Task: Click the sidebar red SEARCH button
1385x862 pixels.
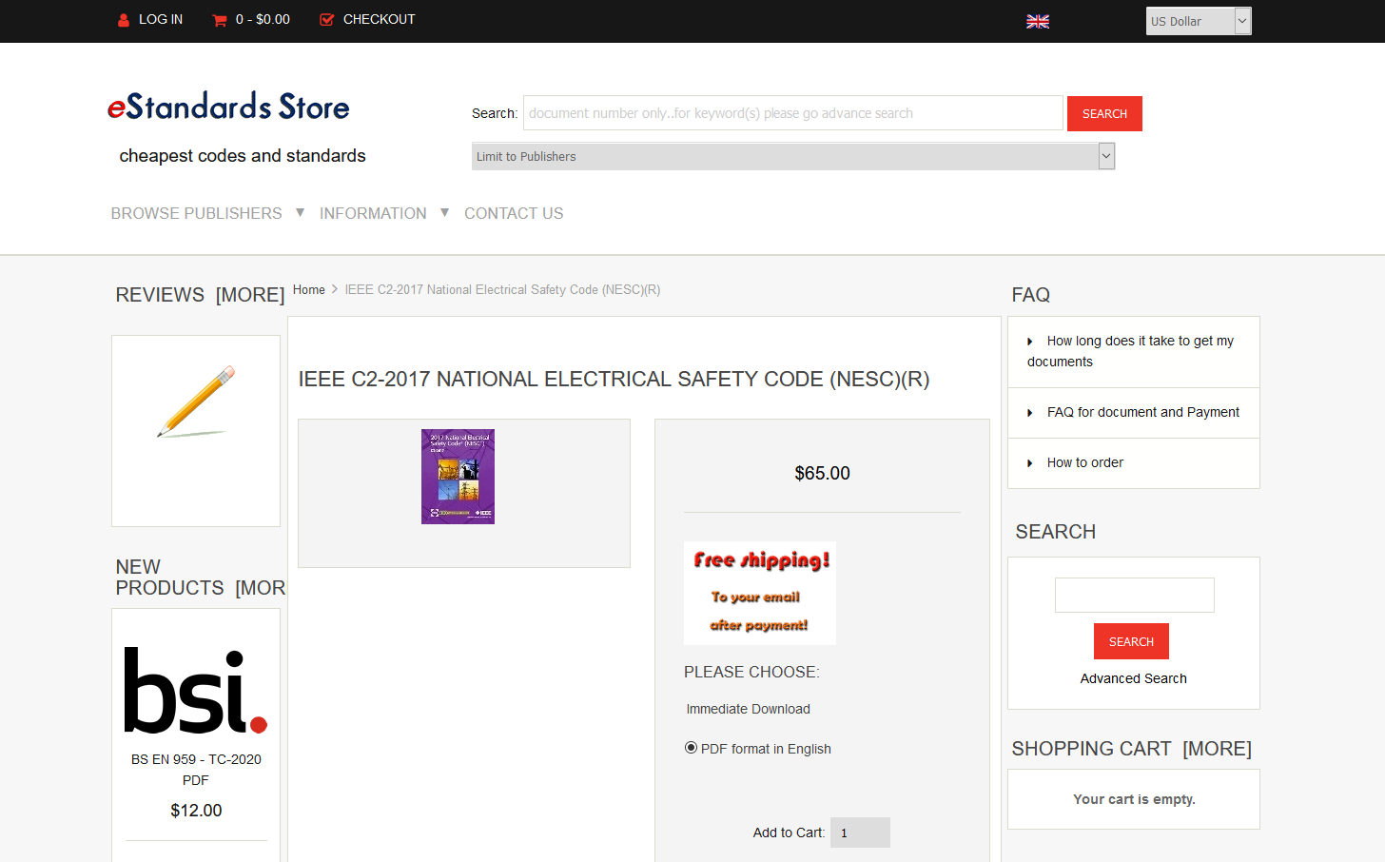Action: coord(1131,641)
